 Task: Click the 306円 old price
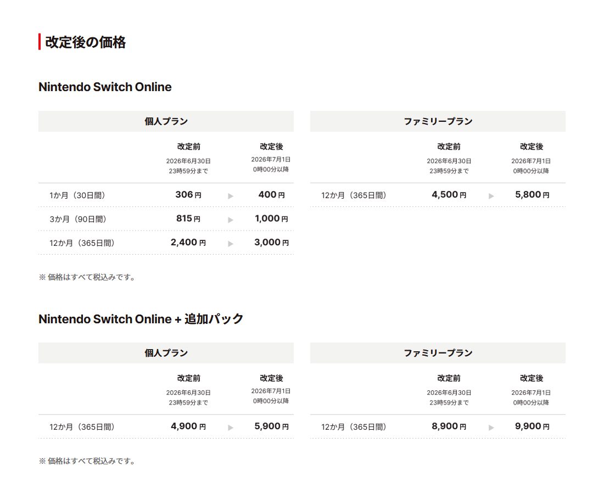[x=188, y=195]
